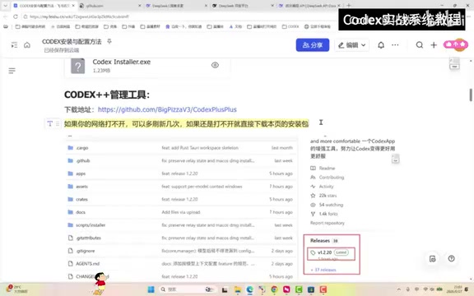This screenshot has height=296, width=474.
Task: Switch to the github.com browser tab
Action: tap(109, 6)
